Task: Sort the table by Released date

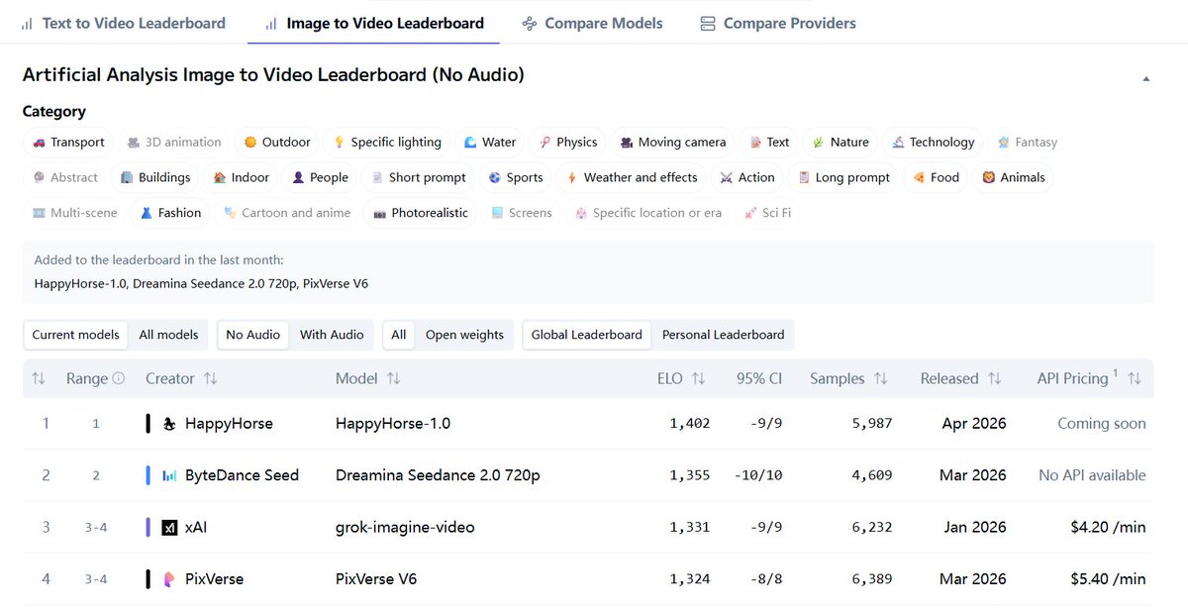Action: pyautogui.click(x=995, y=378)
